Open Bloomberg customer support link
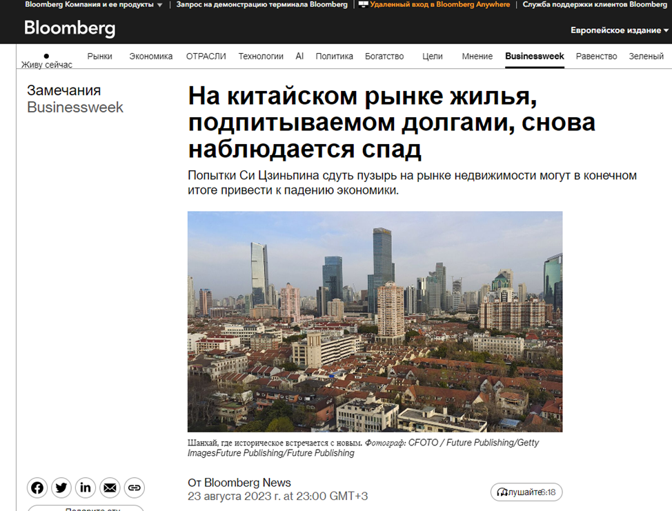Screen dimensions: 672x511 pyautogui.click(x=595, y=4)
